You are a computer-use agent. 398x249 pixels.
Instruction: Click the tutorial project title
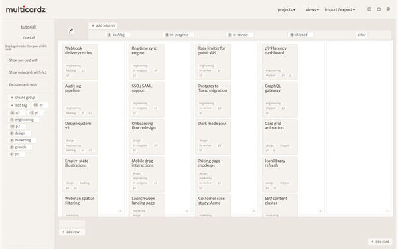(28, 27)
